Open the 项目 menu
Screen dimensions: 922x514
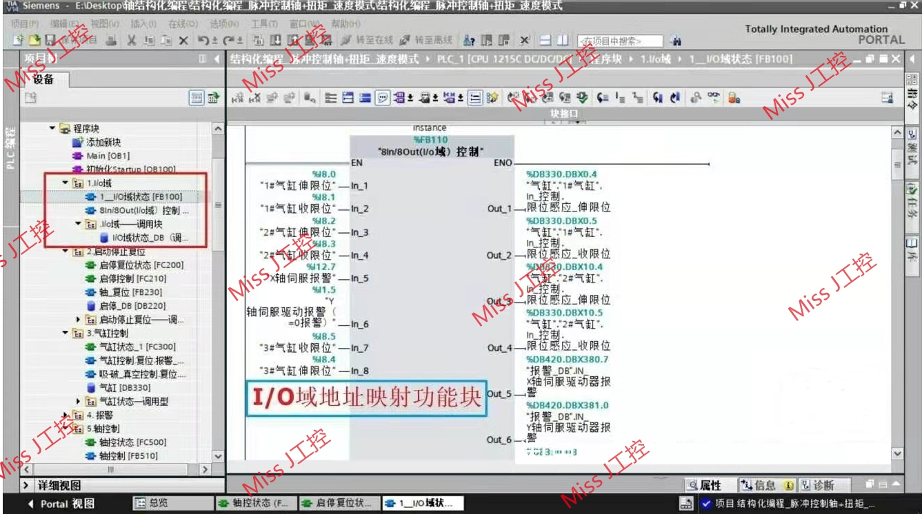(24, 24)
